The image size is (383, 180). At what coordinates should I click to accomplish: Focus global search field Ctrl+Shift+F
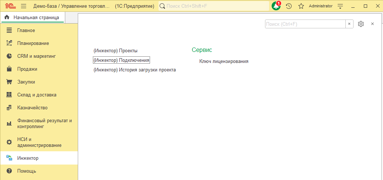coord(214,6)
